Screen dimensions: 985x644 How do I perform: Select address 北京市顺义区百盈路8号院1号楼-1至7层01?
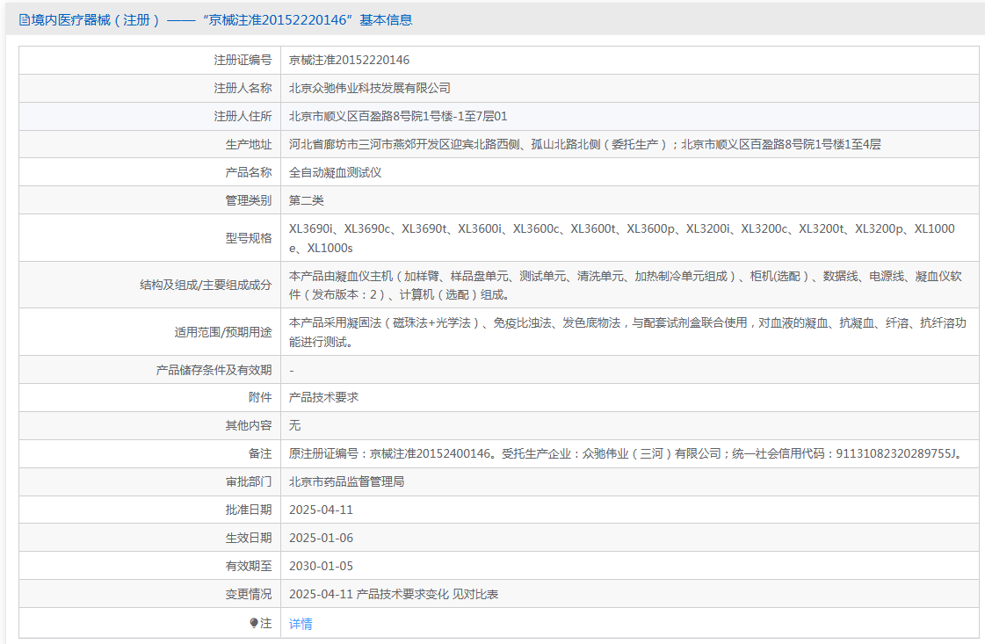point(398,116)
